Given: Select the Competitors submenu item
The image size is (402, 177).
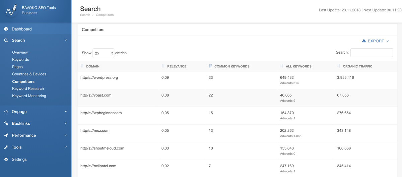Looking at the screenshot, I should [23, 81].
